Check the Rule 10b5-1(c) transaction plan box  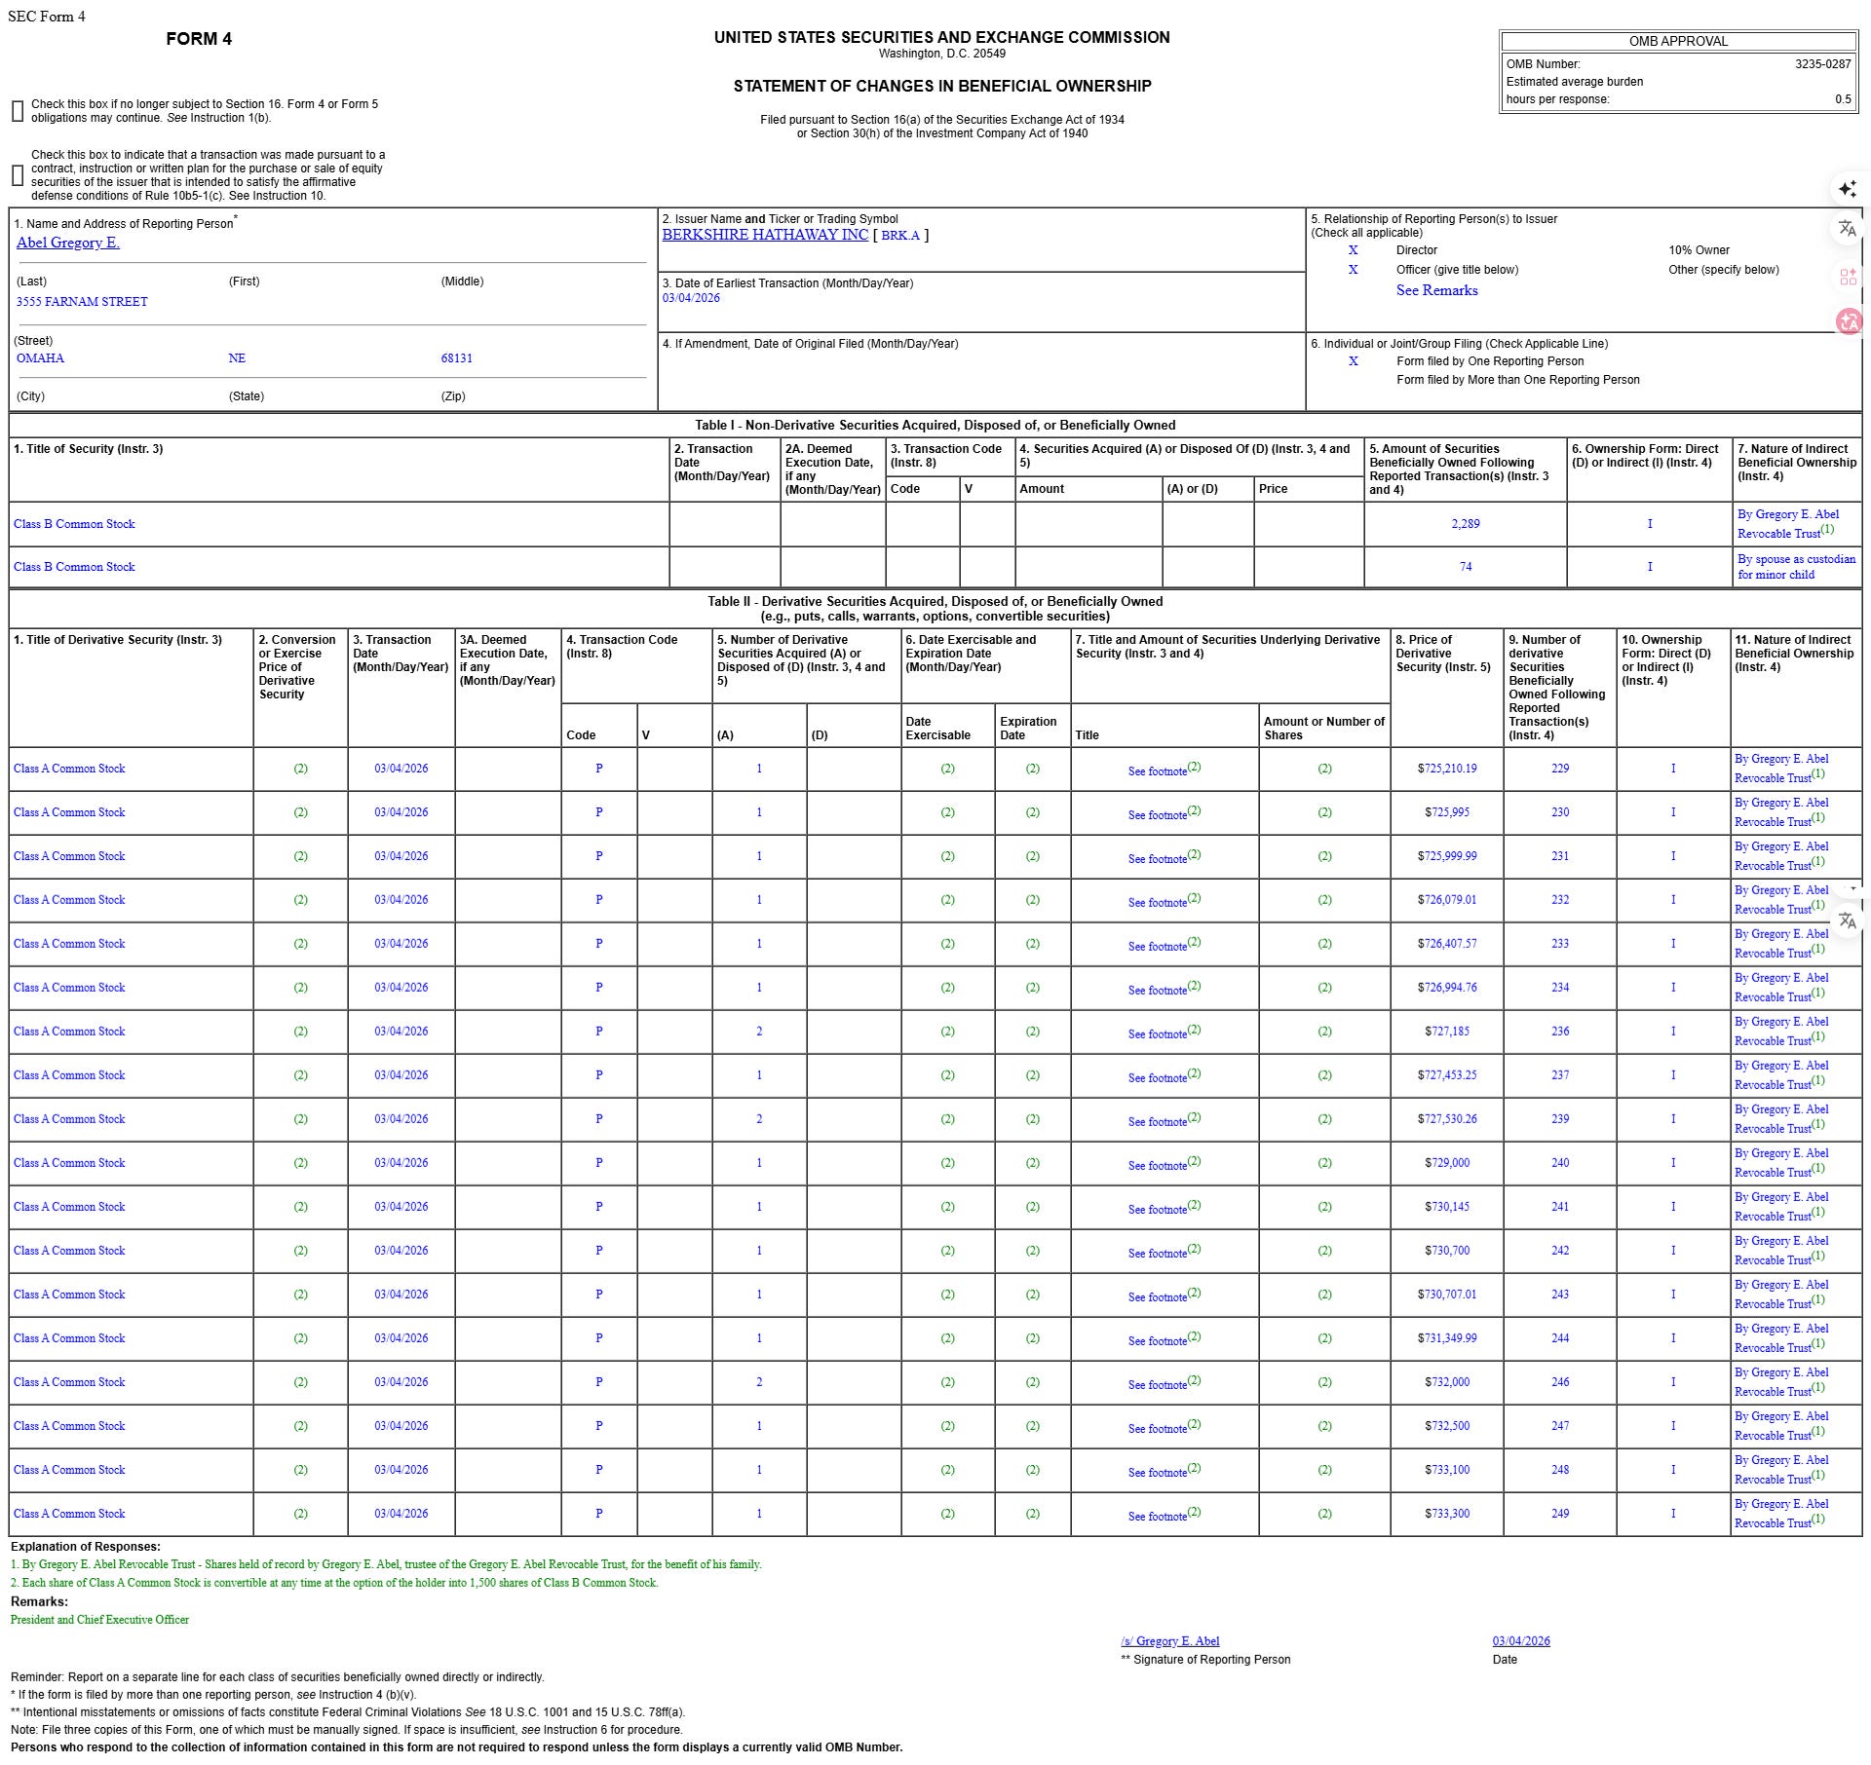(18, 175)
